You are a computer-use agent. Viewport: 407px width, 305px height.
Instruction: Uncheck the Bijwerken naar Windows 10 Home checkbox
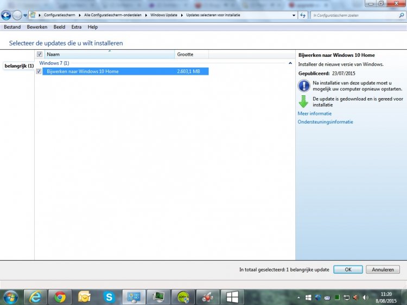tap(39, 72)
